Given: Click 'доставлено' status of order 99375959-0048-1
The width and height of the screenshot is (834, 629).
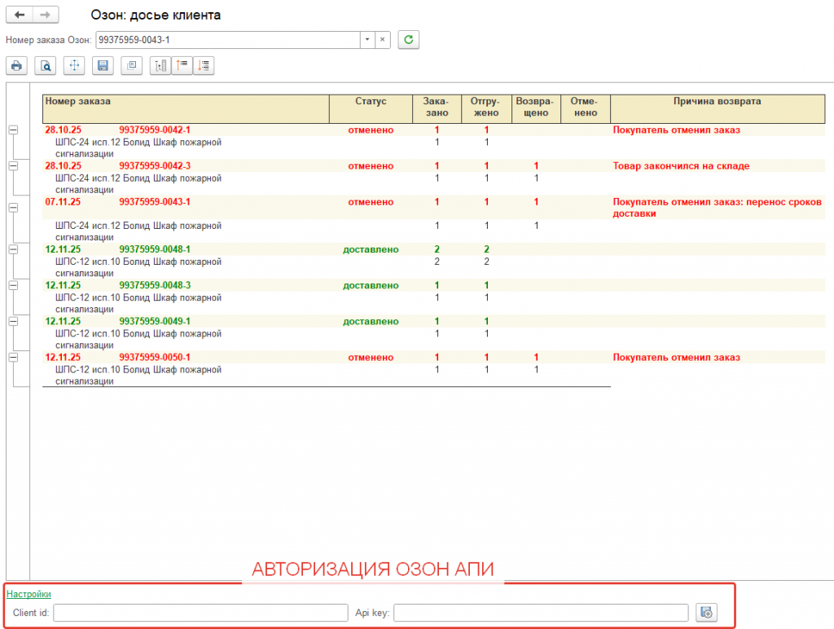Looking at the screenshot, I should (371, 249).
